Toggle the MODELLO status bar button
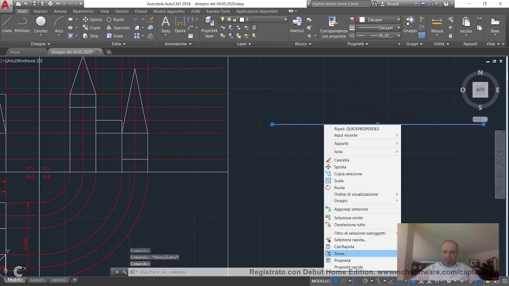 pos(321,281)
